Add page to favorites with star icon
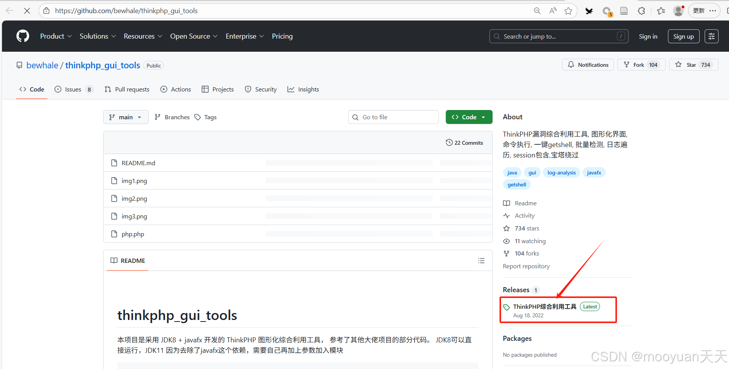This screenshot has width=729, height=369. tap(568, 11)
